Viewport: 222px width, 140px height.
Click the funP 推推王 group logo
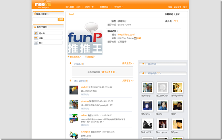coord(85,39)
